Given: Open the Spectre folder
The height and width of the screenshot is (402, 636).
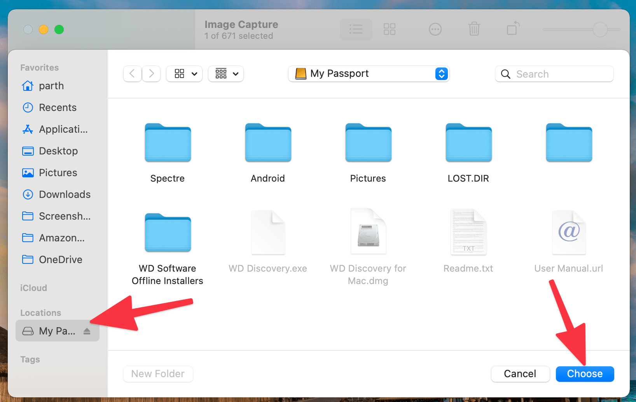Looking at the screenshot, I should coord(168,143).
